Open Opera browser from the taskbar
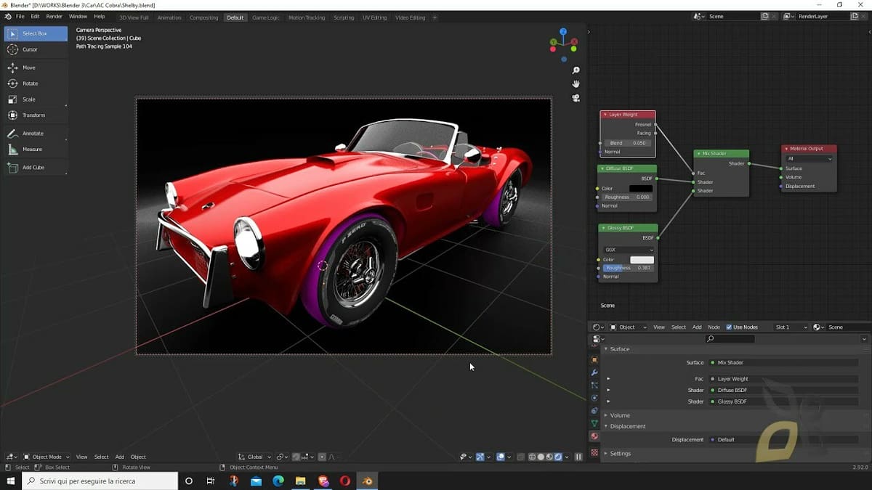The width and height of the screenshot is (872, 490). (345, 481)
